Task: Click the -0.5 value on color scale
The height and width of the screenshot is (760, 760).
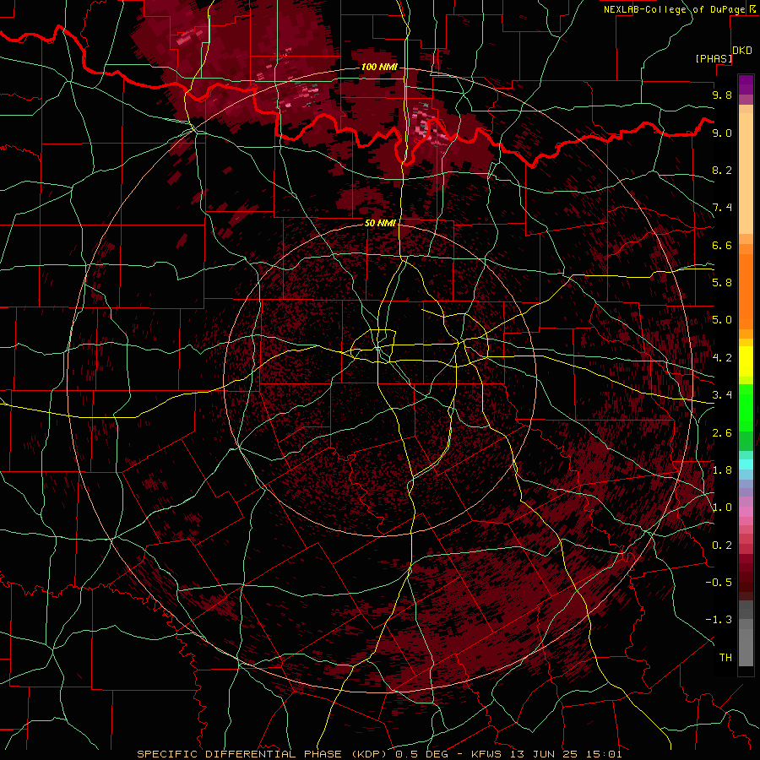Action: 719,583
